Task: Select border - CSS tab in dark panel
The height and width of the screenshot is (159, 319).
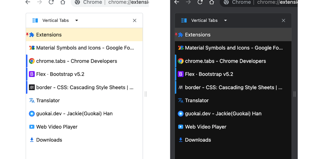Action: click(233, 87)
